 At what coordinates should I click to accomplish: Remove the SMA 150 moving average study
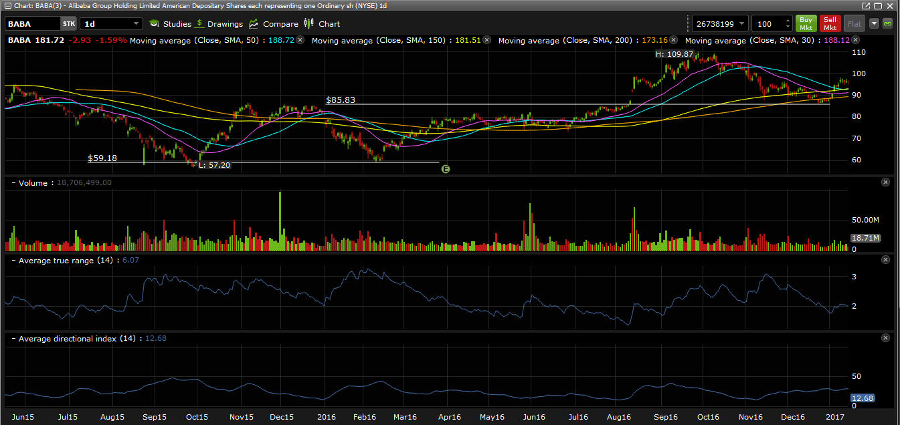tap(486, 40)
